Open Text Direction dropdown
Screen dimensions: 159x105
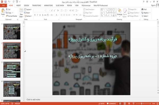[89, 9]
